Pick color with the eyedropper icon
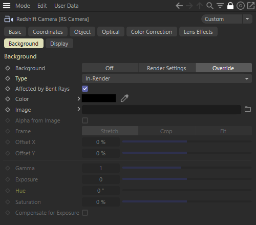 point(124,98)
